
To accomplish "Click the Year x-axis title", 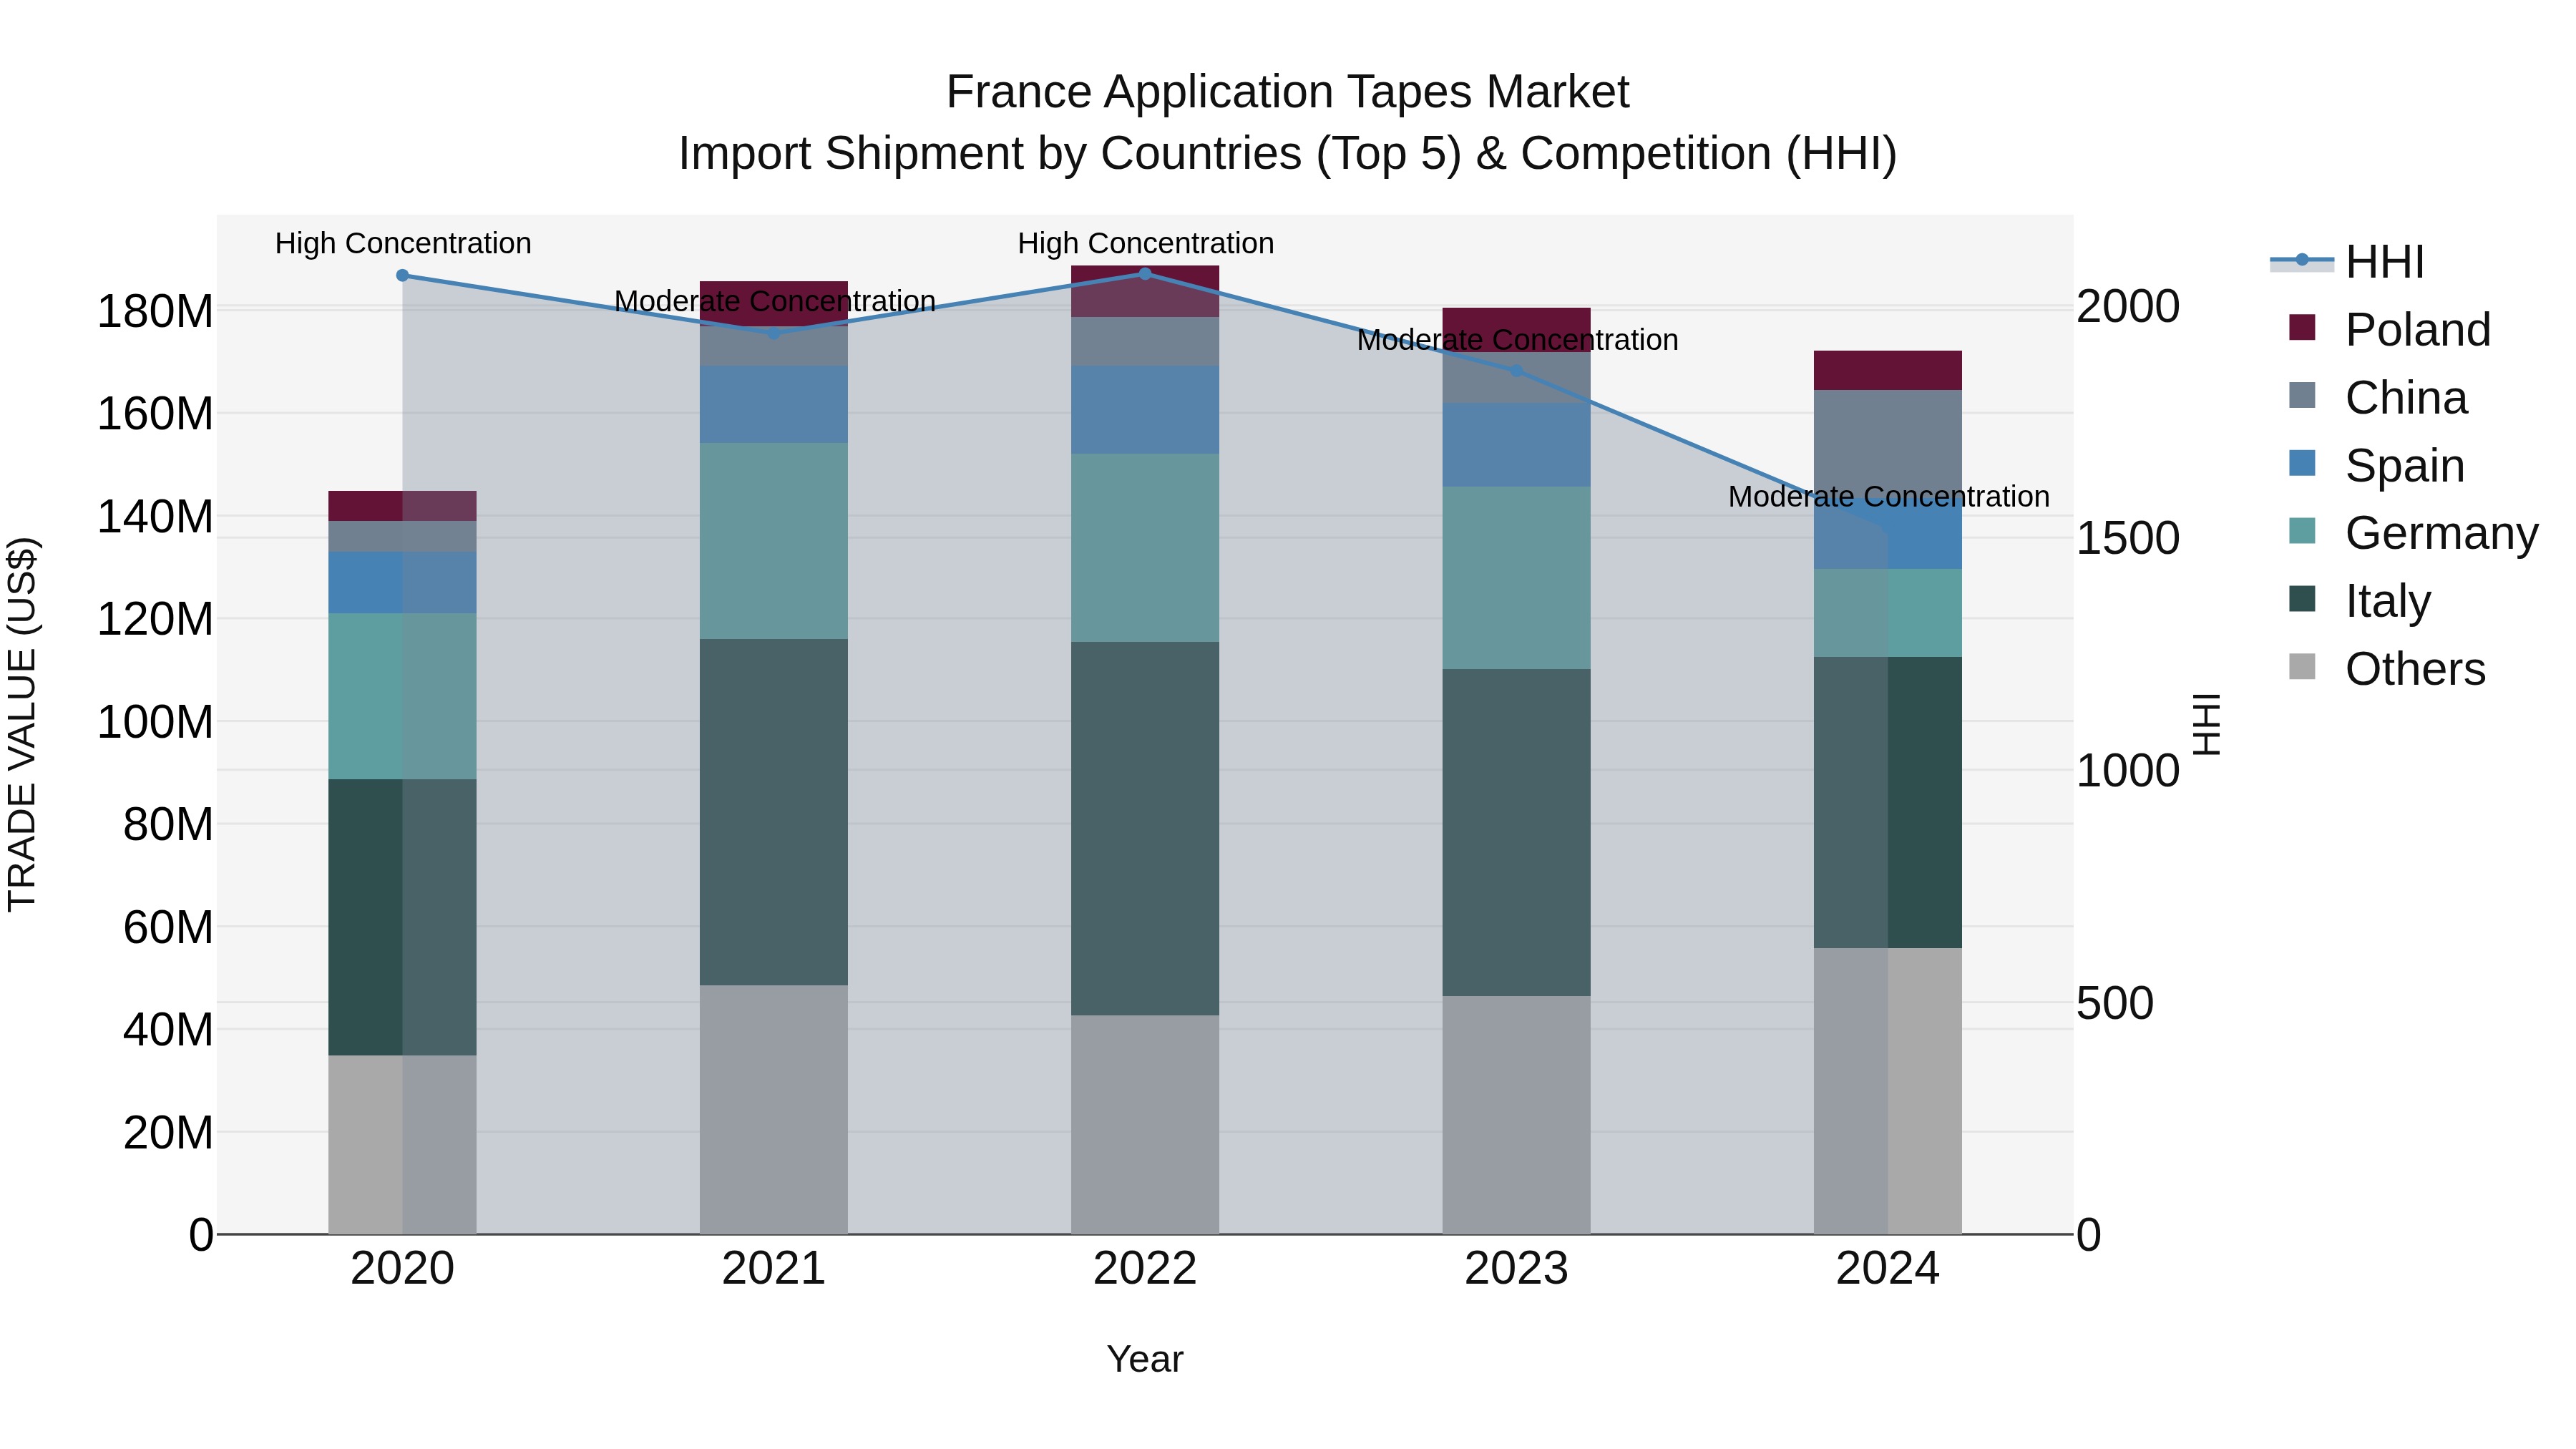I will pyautogui.click(x=1145, y=1359).
